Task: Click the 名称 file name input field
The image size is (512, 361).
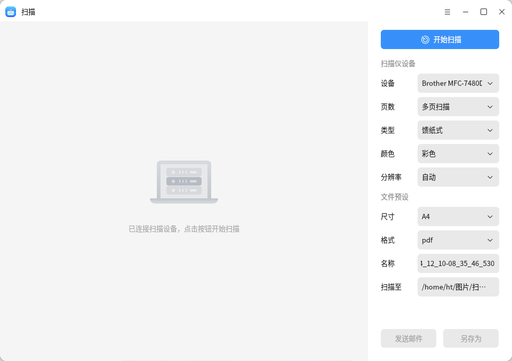Action: (458, 263)
